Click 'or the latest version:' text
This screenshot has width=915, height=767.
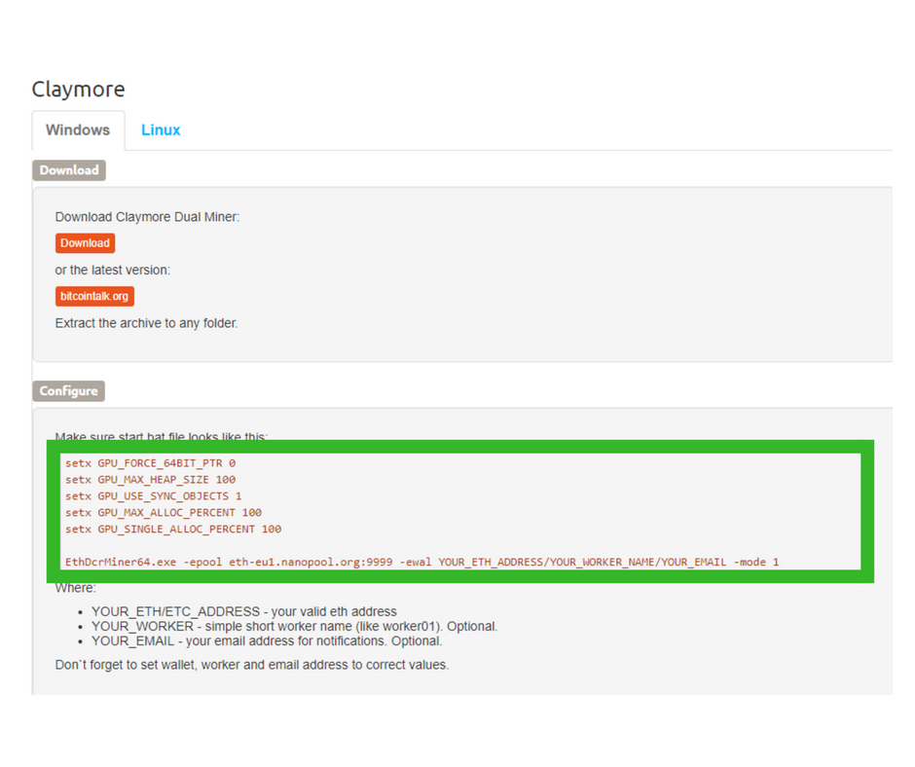(113, 271)
